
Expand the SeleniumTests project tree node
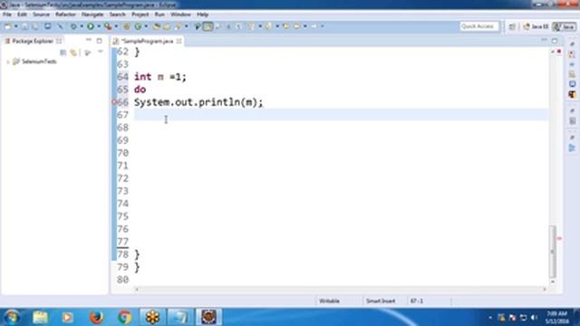pos(8,62)
